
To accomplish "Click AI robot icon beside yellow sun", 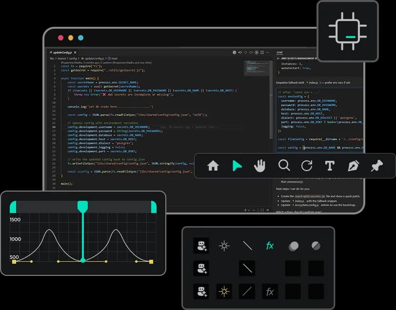I will tap(201, 291).
